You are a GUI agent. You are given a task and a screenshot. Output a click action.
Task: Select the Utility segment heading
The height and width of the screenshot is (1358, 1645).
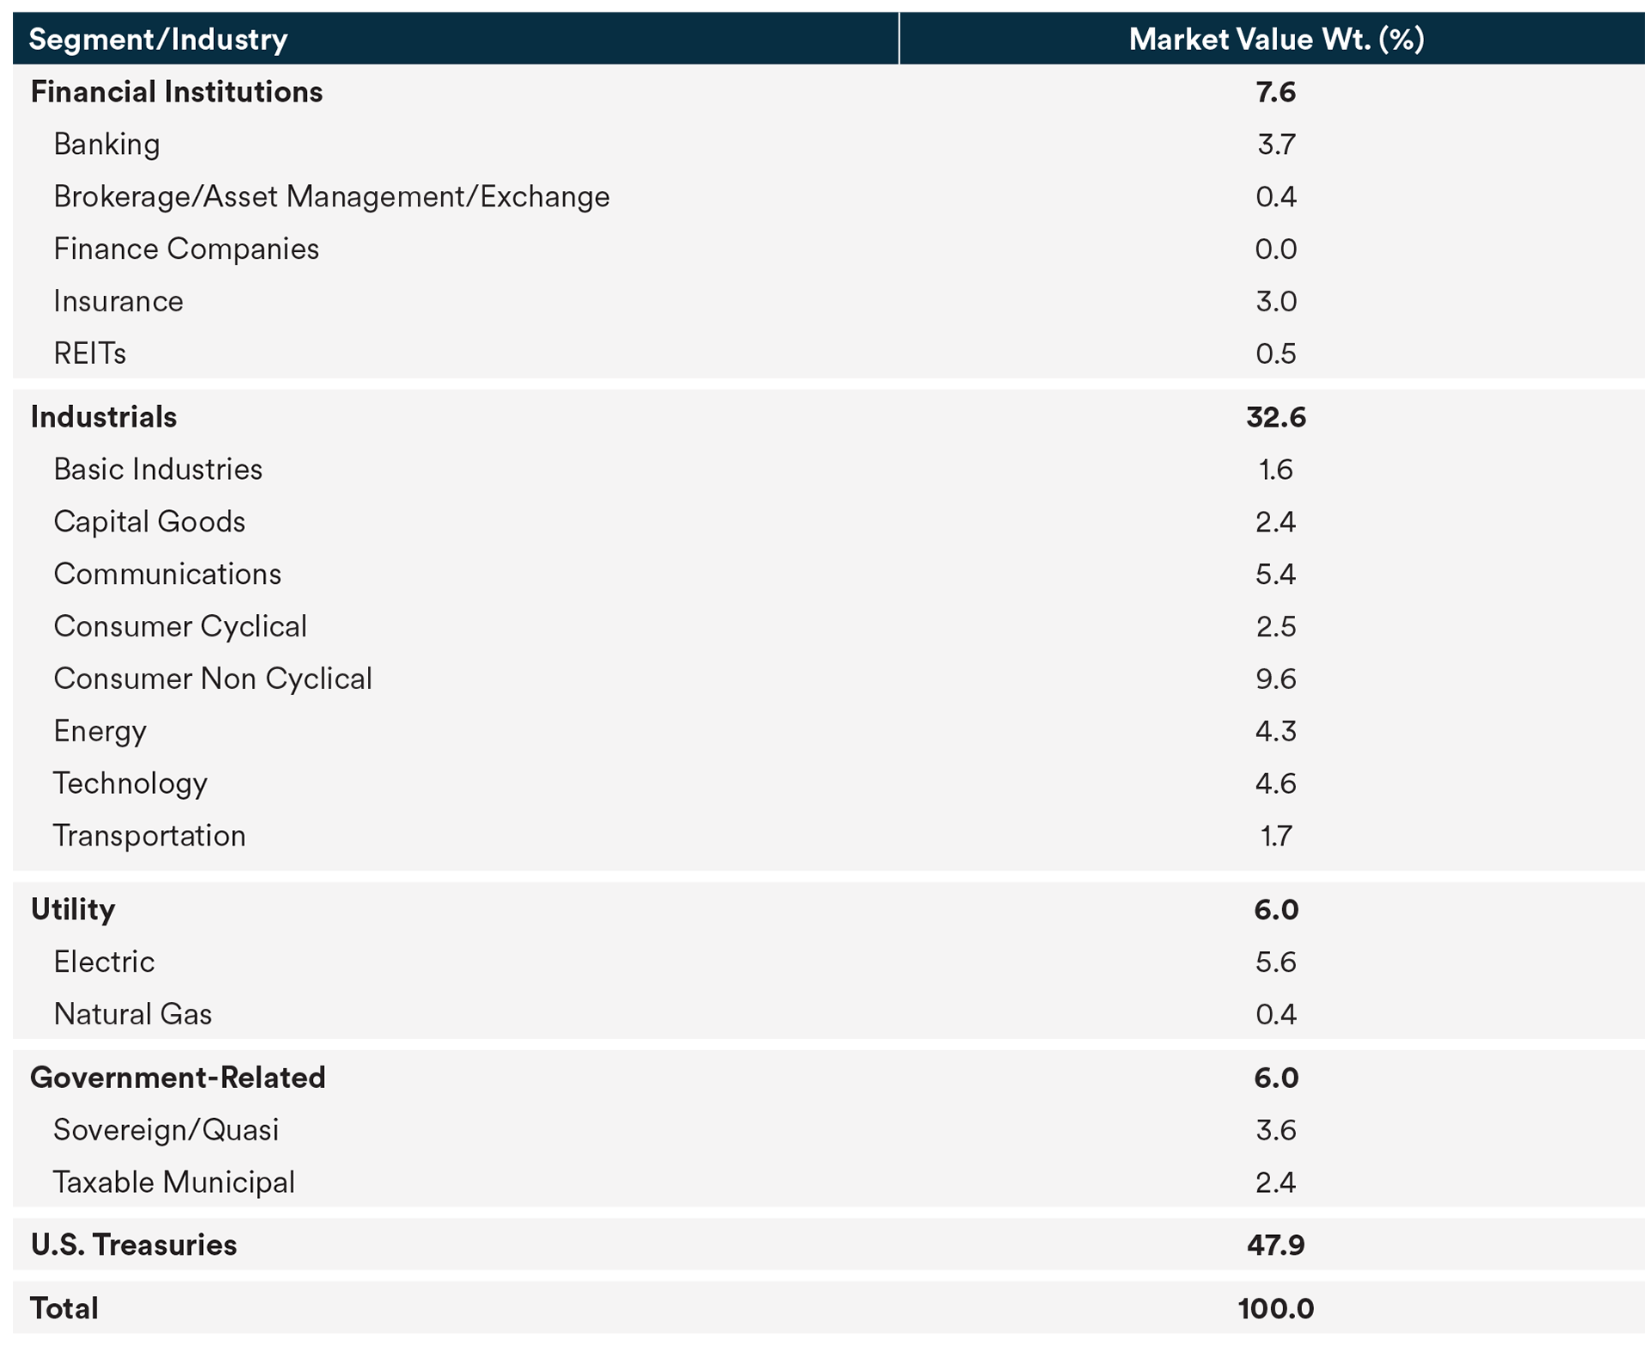click(72, 910)
